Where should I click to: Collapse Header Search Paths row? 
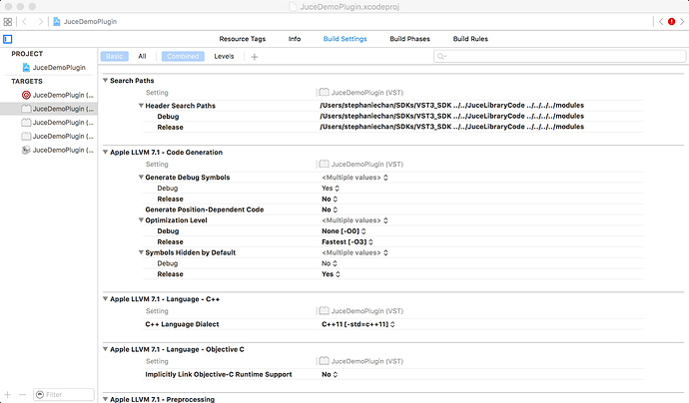point(141,106)
